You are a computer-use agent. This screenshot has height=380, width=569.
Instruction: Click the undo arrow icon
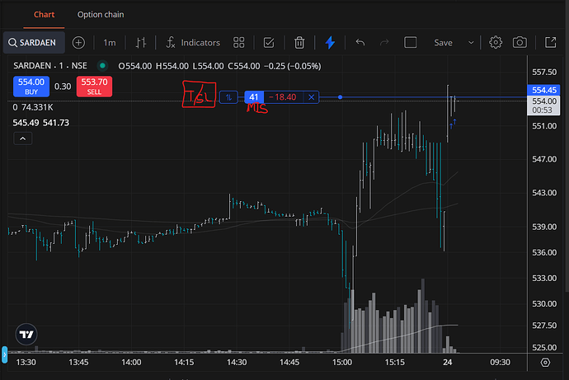(360, 42)
